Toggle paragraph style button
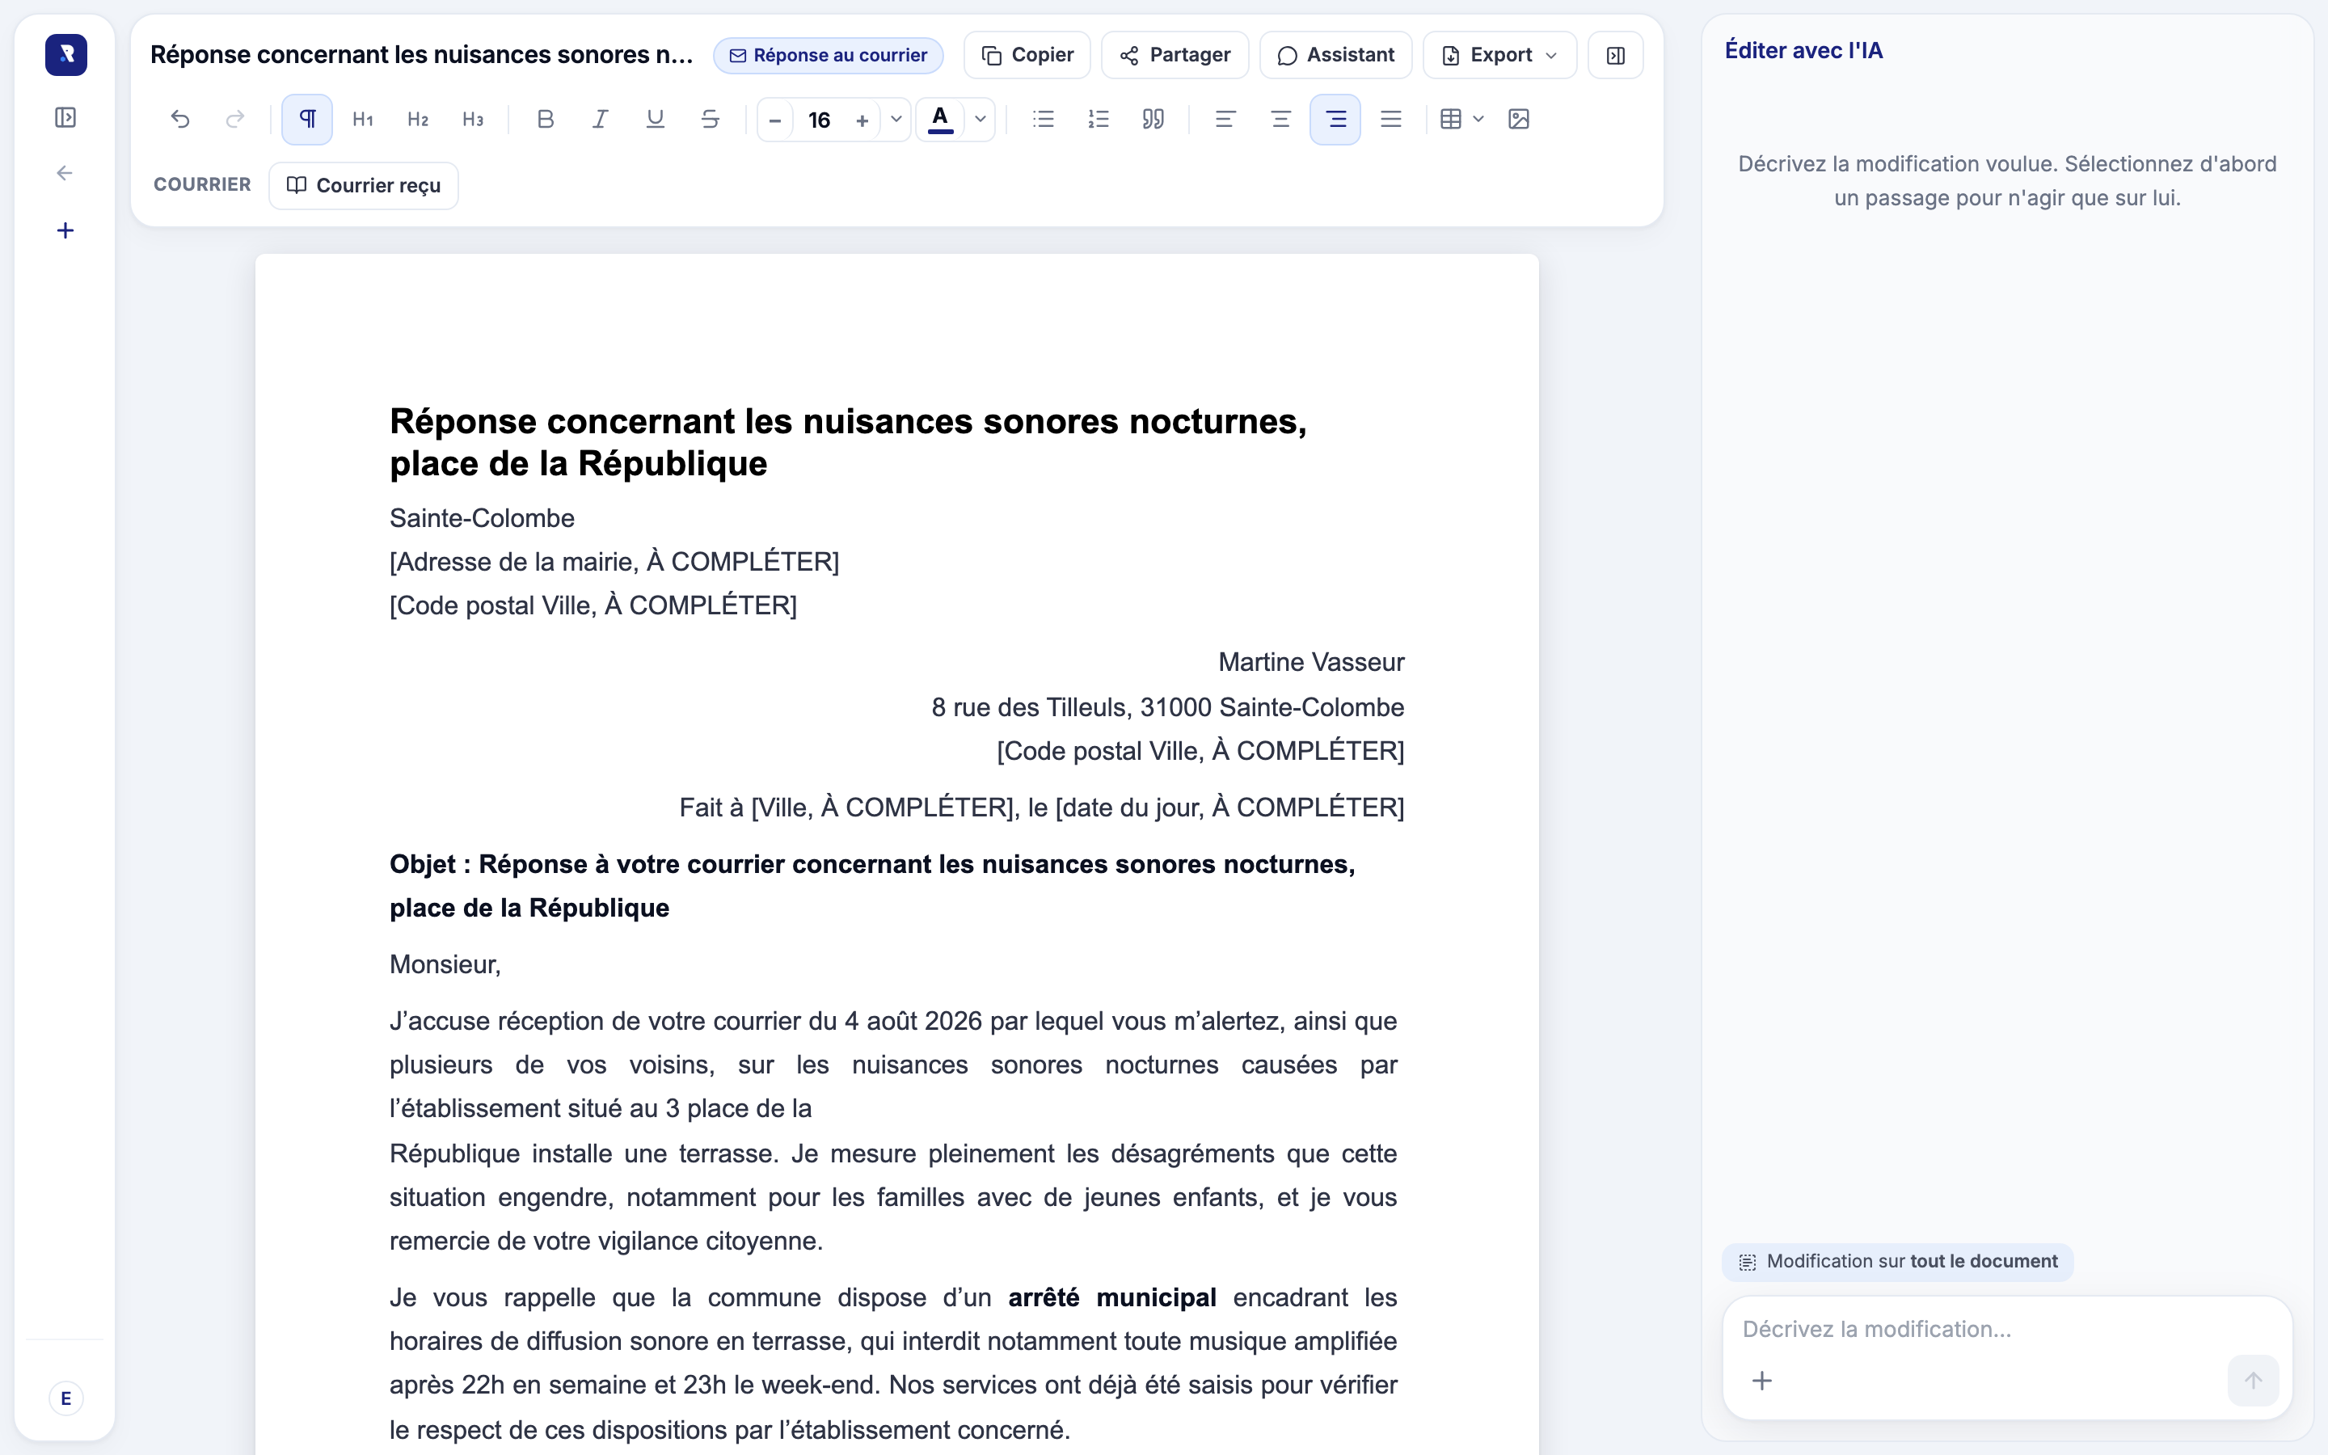This screenshot has width=2328, height=1455. tap(307, 120)
